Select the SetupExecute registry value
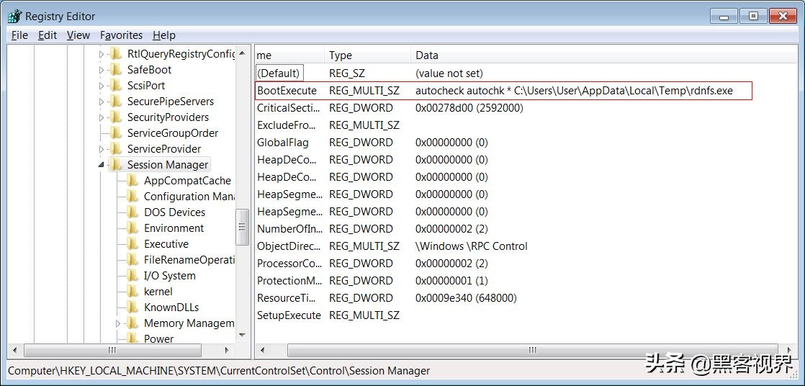This screenshot has height=386, width=805. click(x=289, y=315)
